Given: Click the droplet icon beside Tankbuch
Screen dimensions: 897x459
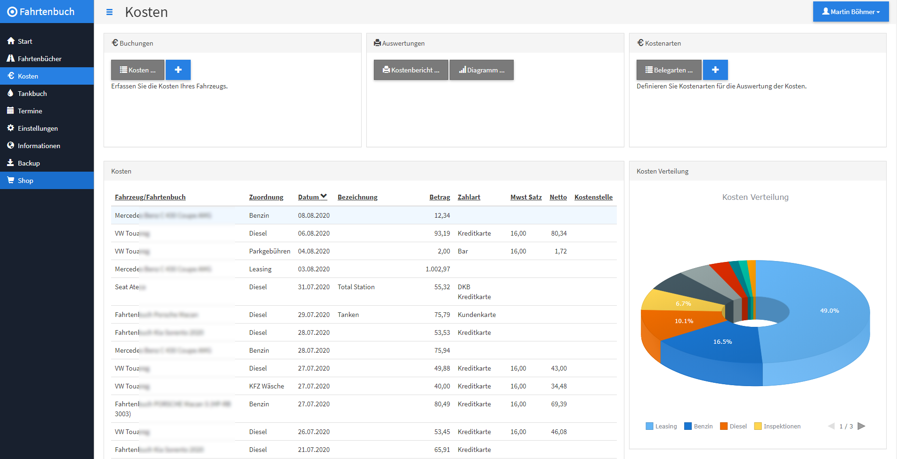Looking at the screenshot, I should [10, 93].
